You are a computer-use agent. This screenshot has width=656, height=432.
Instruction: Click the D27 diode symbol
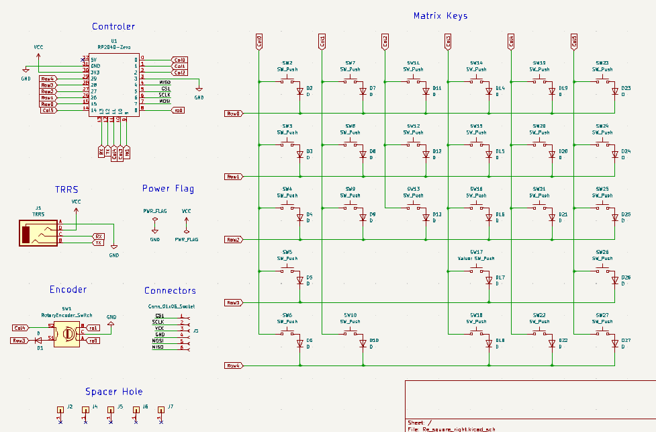tap(615, 343)
